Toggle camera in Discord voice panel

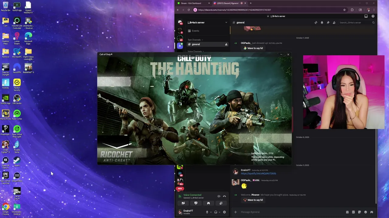click(183, 203)
